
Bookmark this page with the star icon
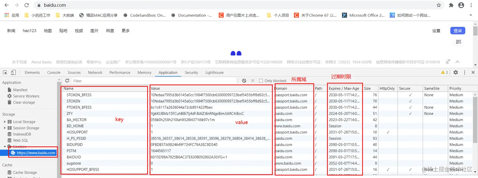439,5
